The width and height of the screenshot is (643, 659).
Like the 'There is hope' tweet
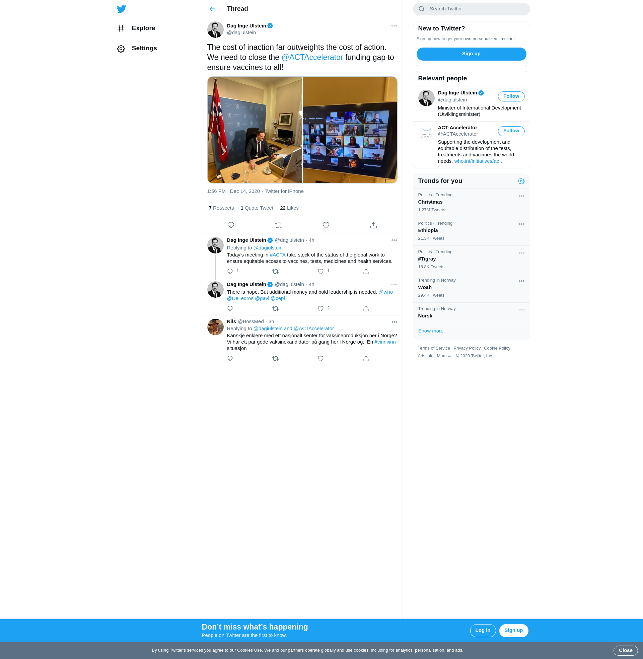tap(320, 308)
